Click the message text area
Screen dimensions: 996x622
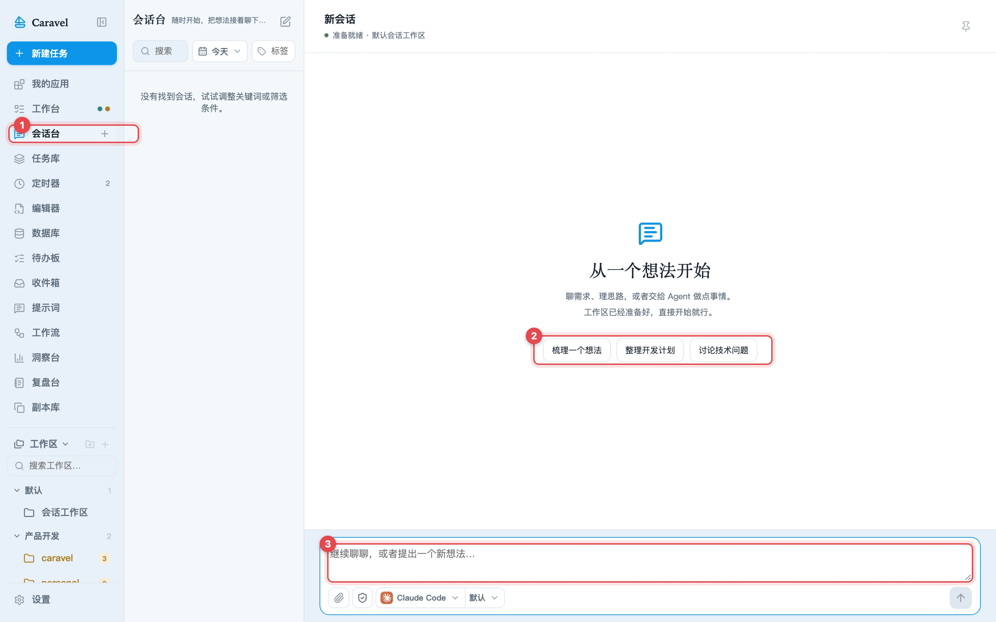[650, 562]
